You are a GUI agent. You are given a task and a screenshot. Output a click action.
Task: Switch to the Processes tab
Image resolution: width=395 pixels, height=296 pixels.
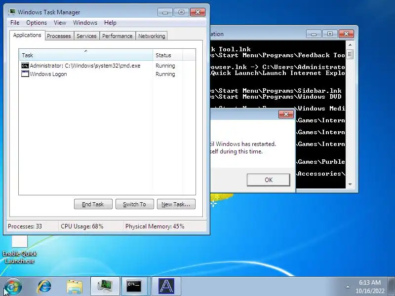click(x=59, y=36)
